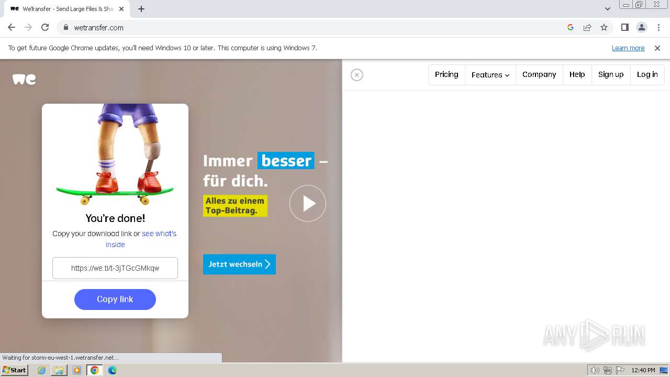Image resolution: width=670 pixels, height=377 pixels.
Task: Go forward in the browser
Action: click(28, 27)
